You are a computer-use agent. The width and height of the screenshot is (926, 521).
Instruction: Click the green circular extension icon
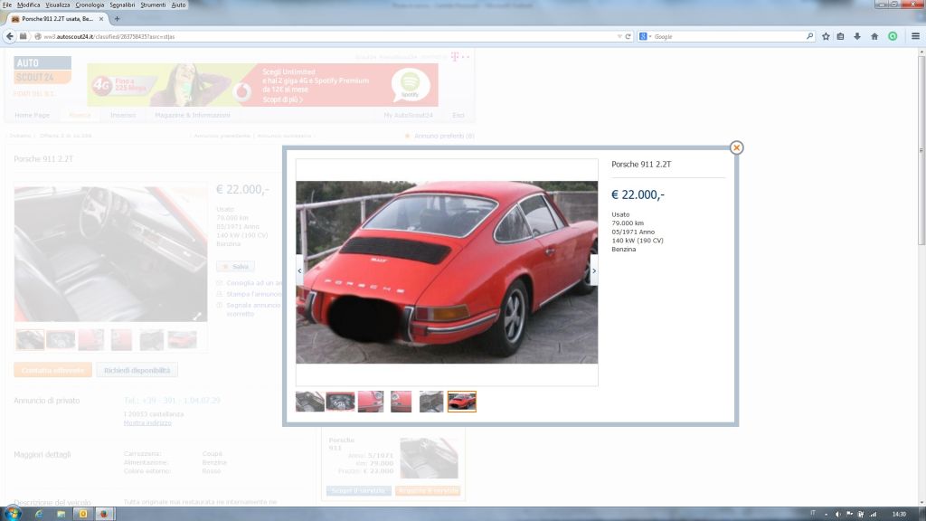pos(893,36)
